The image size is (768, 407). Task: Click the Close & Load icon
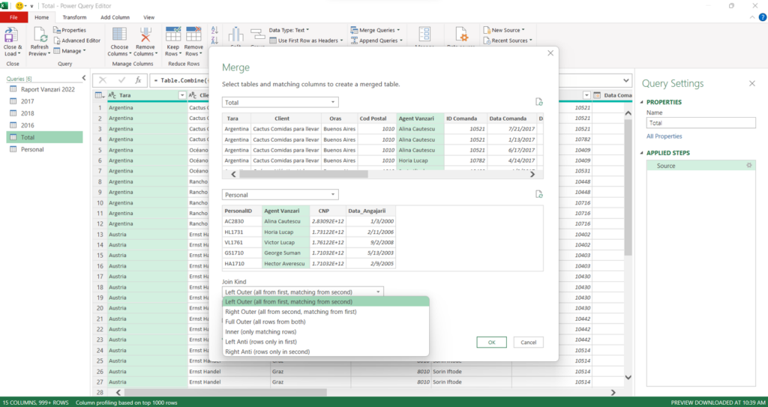[x=10, y=35]
